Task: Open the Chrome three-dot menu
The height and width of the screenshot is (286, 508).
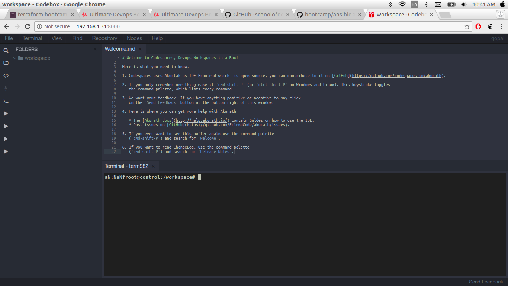Action: (502, 26)
